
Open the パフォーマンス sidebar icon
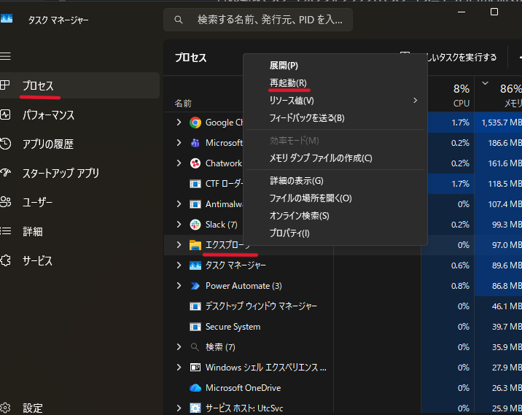click(5, 115)
